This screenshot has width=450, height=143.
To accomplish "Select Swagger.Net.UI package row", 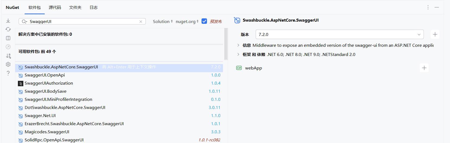I will coord(119,116).
